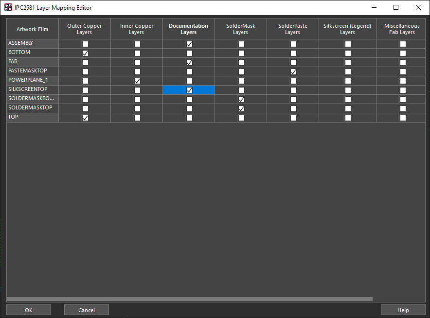Select the ASSEMBLY artwork film row
Image resolution: width=430 pixels, height=318 pixels.
pos(33,43)
